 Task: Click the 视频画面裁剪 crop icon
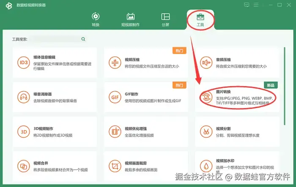(115, 166)
